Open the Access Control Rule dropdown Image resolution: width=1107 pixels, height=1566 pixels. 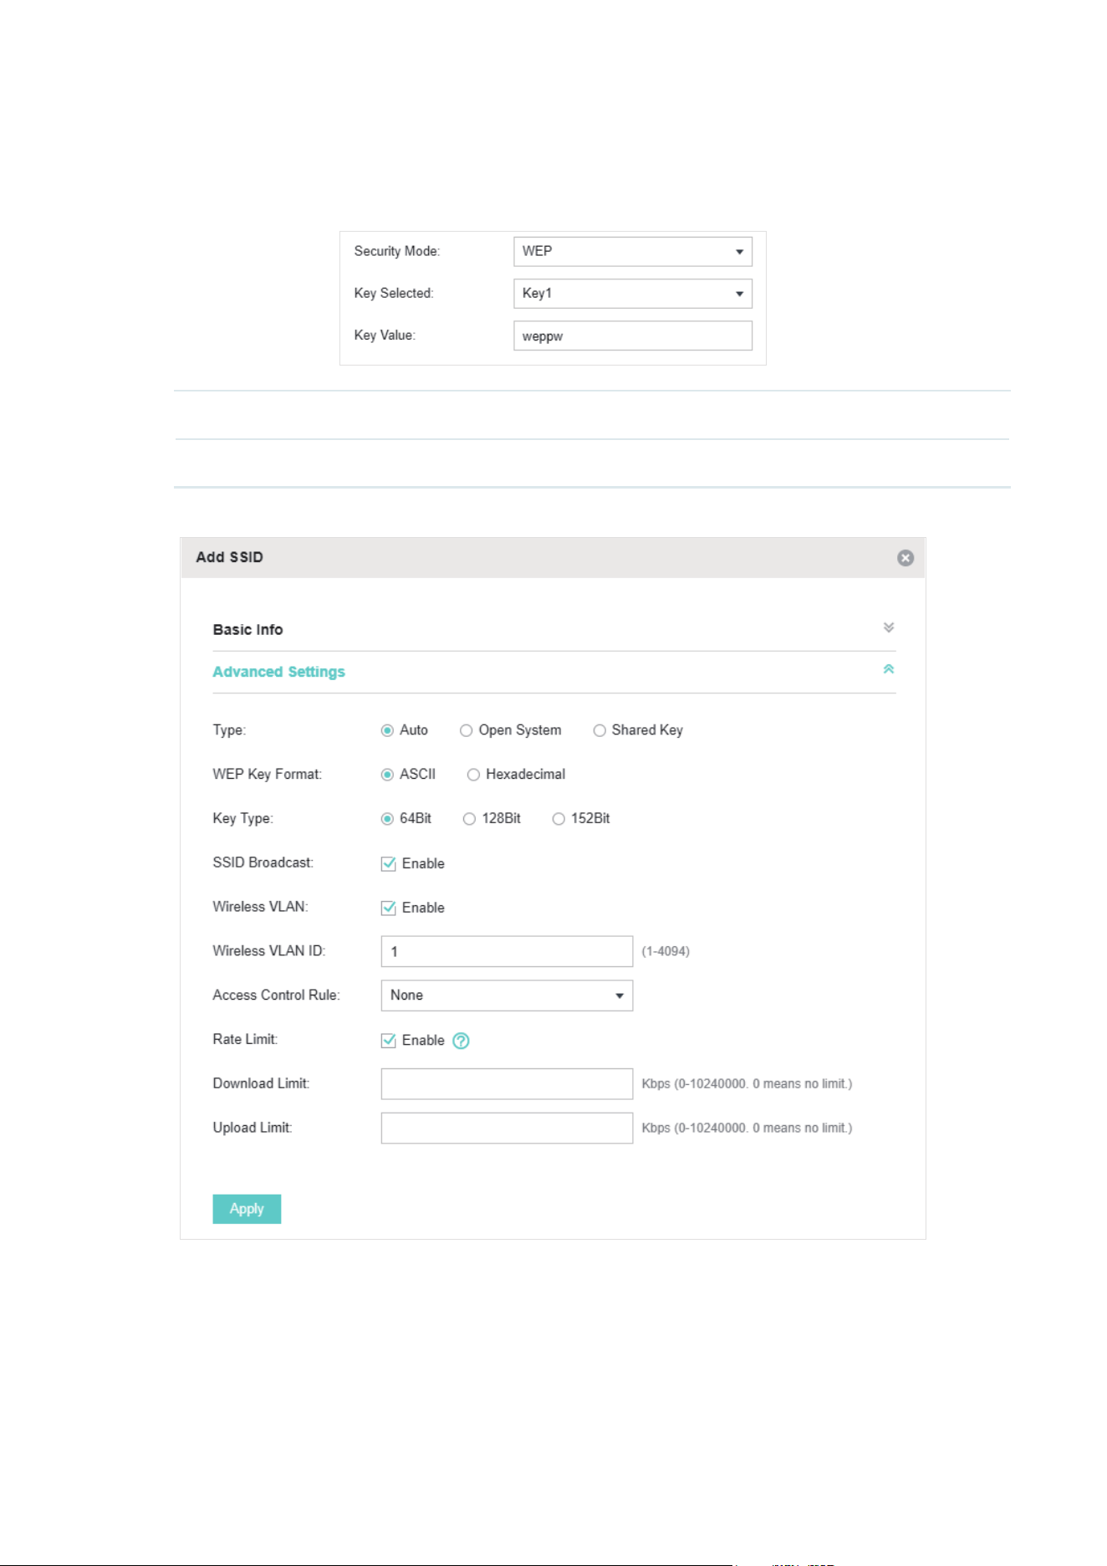pyautogui.click(x=507, y=995)
